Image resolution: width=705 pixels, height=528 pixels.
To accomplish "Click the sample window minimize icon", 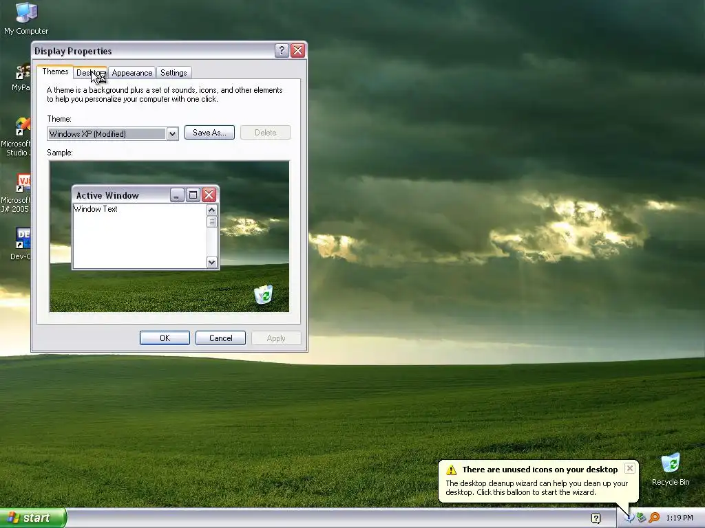I will (177, 195).
